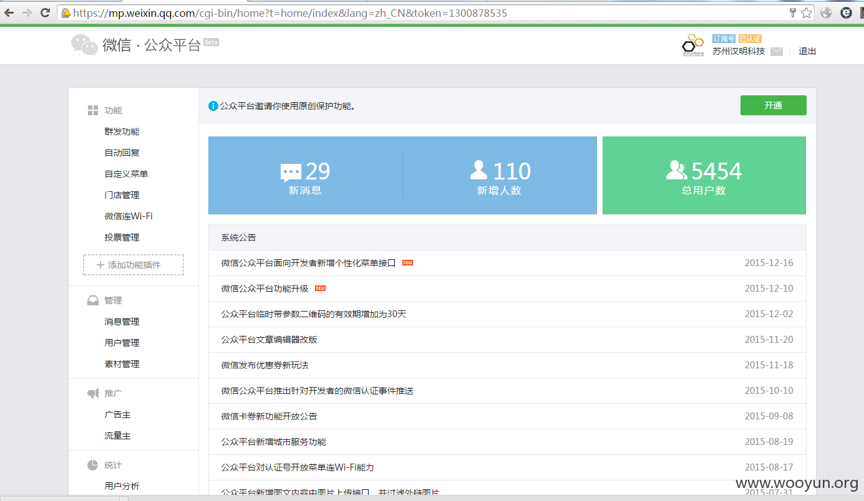Click the date 2015-12-16
The image size is (864, 501).
(x=769, y=263)
